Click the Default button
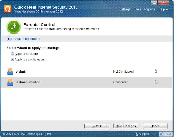The width and height of the screenshot is (174, 137). [x=97, y=126]
